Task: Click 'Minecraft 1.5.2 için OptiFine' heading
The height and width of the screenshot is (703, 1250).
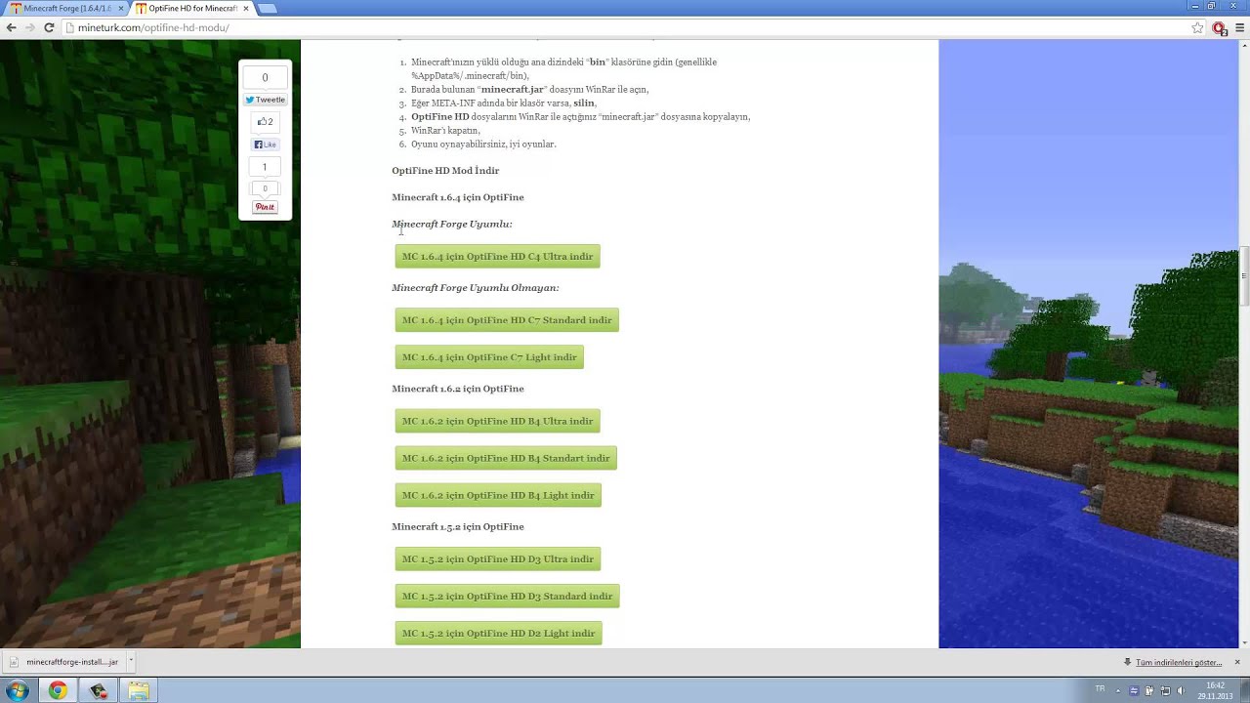Action: pyautogui.click(x=458, y=527)
